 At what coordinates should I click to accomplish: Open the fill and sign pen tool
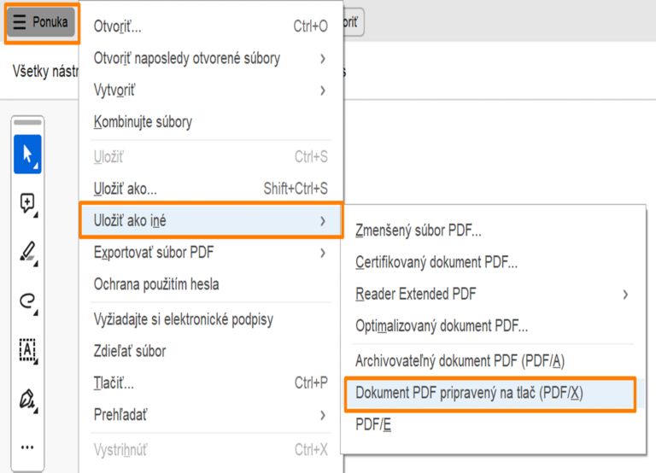(27, 398)
